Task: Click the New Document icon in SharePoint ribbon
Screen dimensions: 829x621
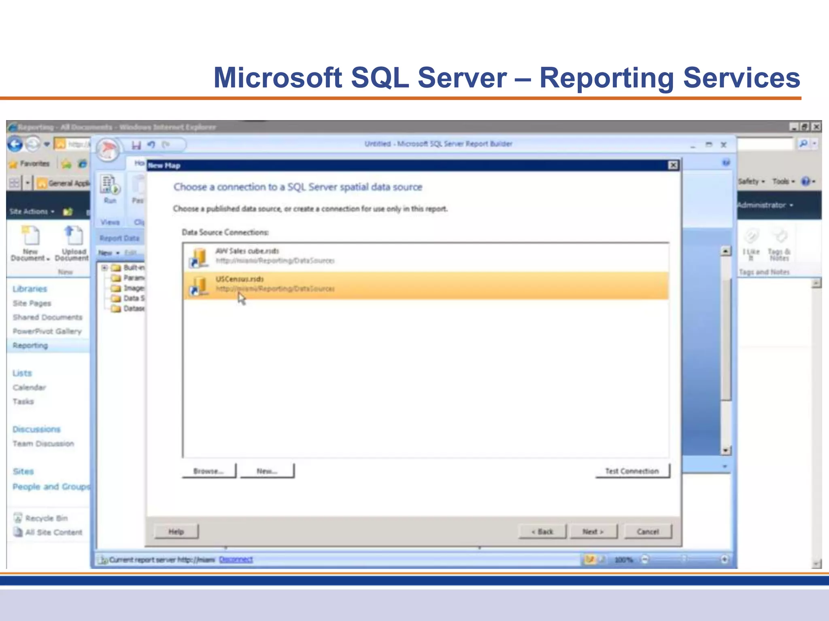Action: tap(30, 235)
